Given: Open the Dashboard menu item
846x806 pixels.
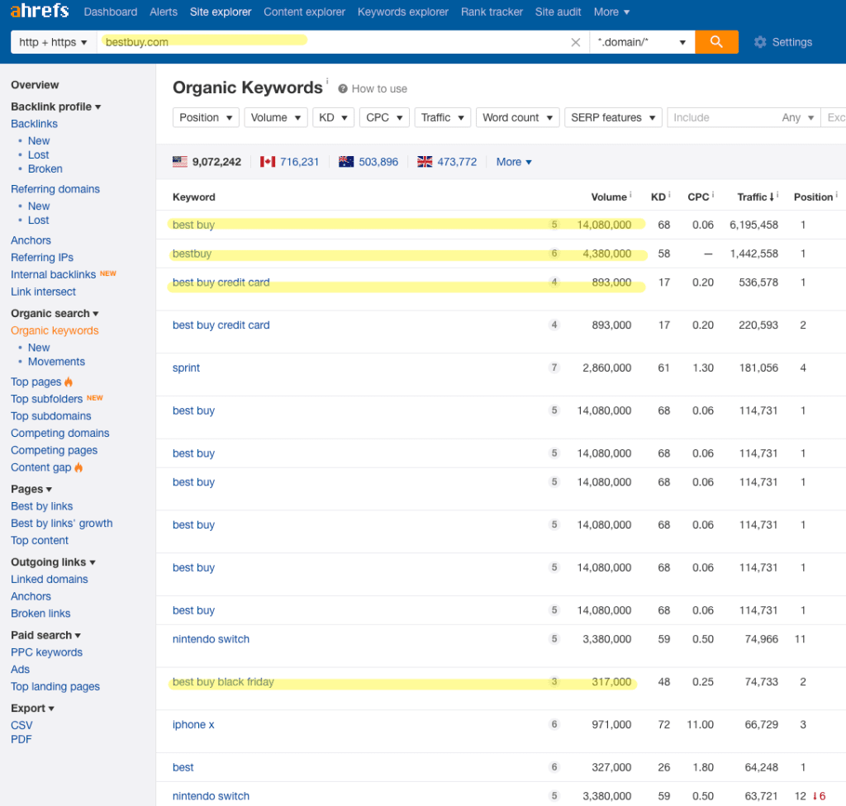Looking at the screenshot, I should pos(111,12).
